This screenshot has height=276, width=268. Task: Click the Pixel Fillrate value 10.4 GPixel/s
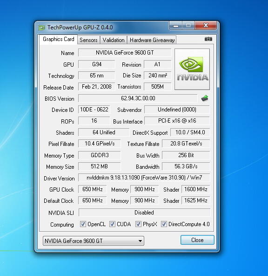[100, 144]
